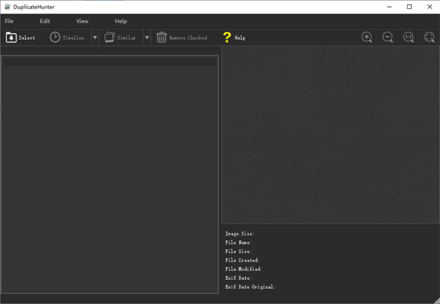The image size is (440, 304).
Task: Click the Remove Checked trash icon
Action: (162, 37)
